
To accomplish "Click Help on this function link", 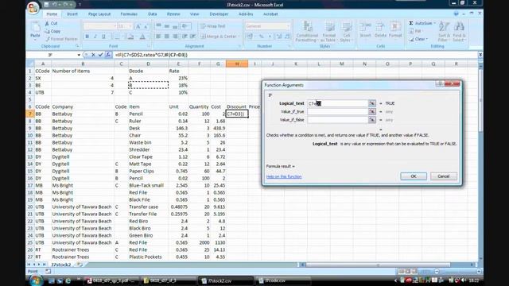I will (x=284, y=176).
